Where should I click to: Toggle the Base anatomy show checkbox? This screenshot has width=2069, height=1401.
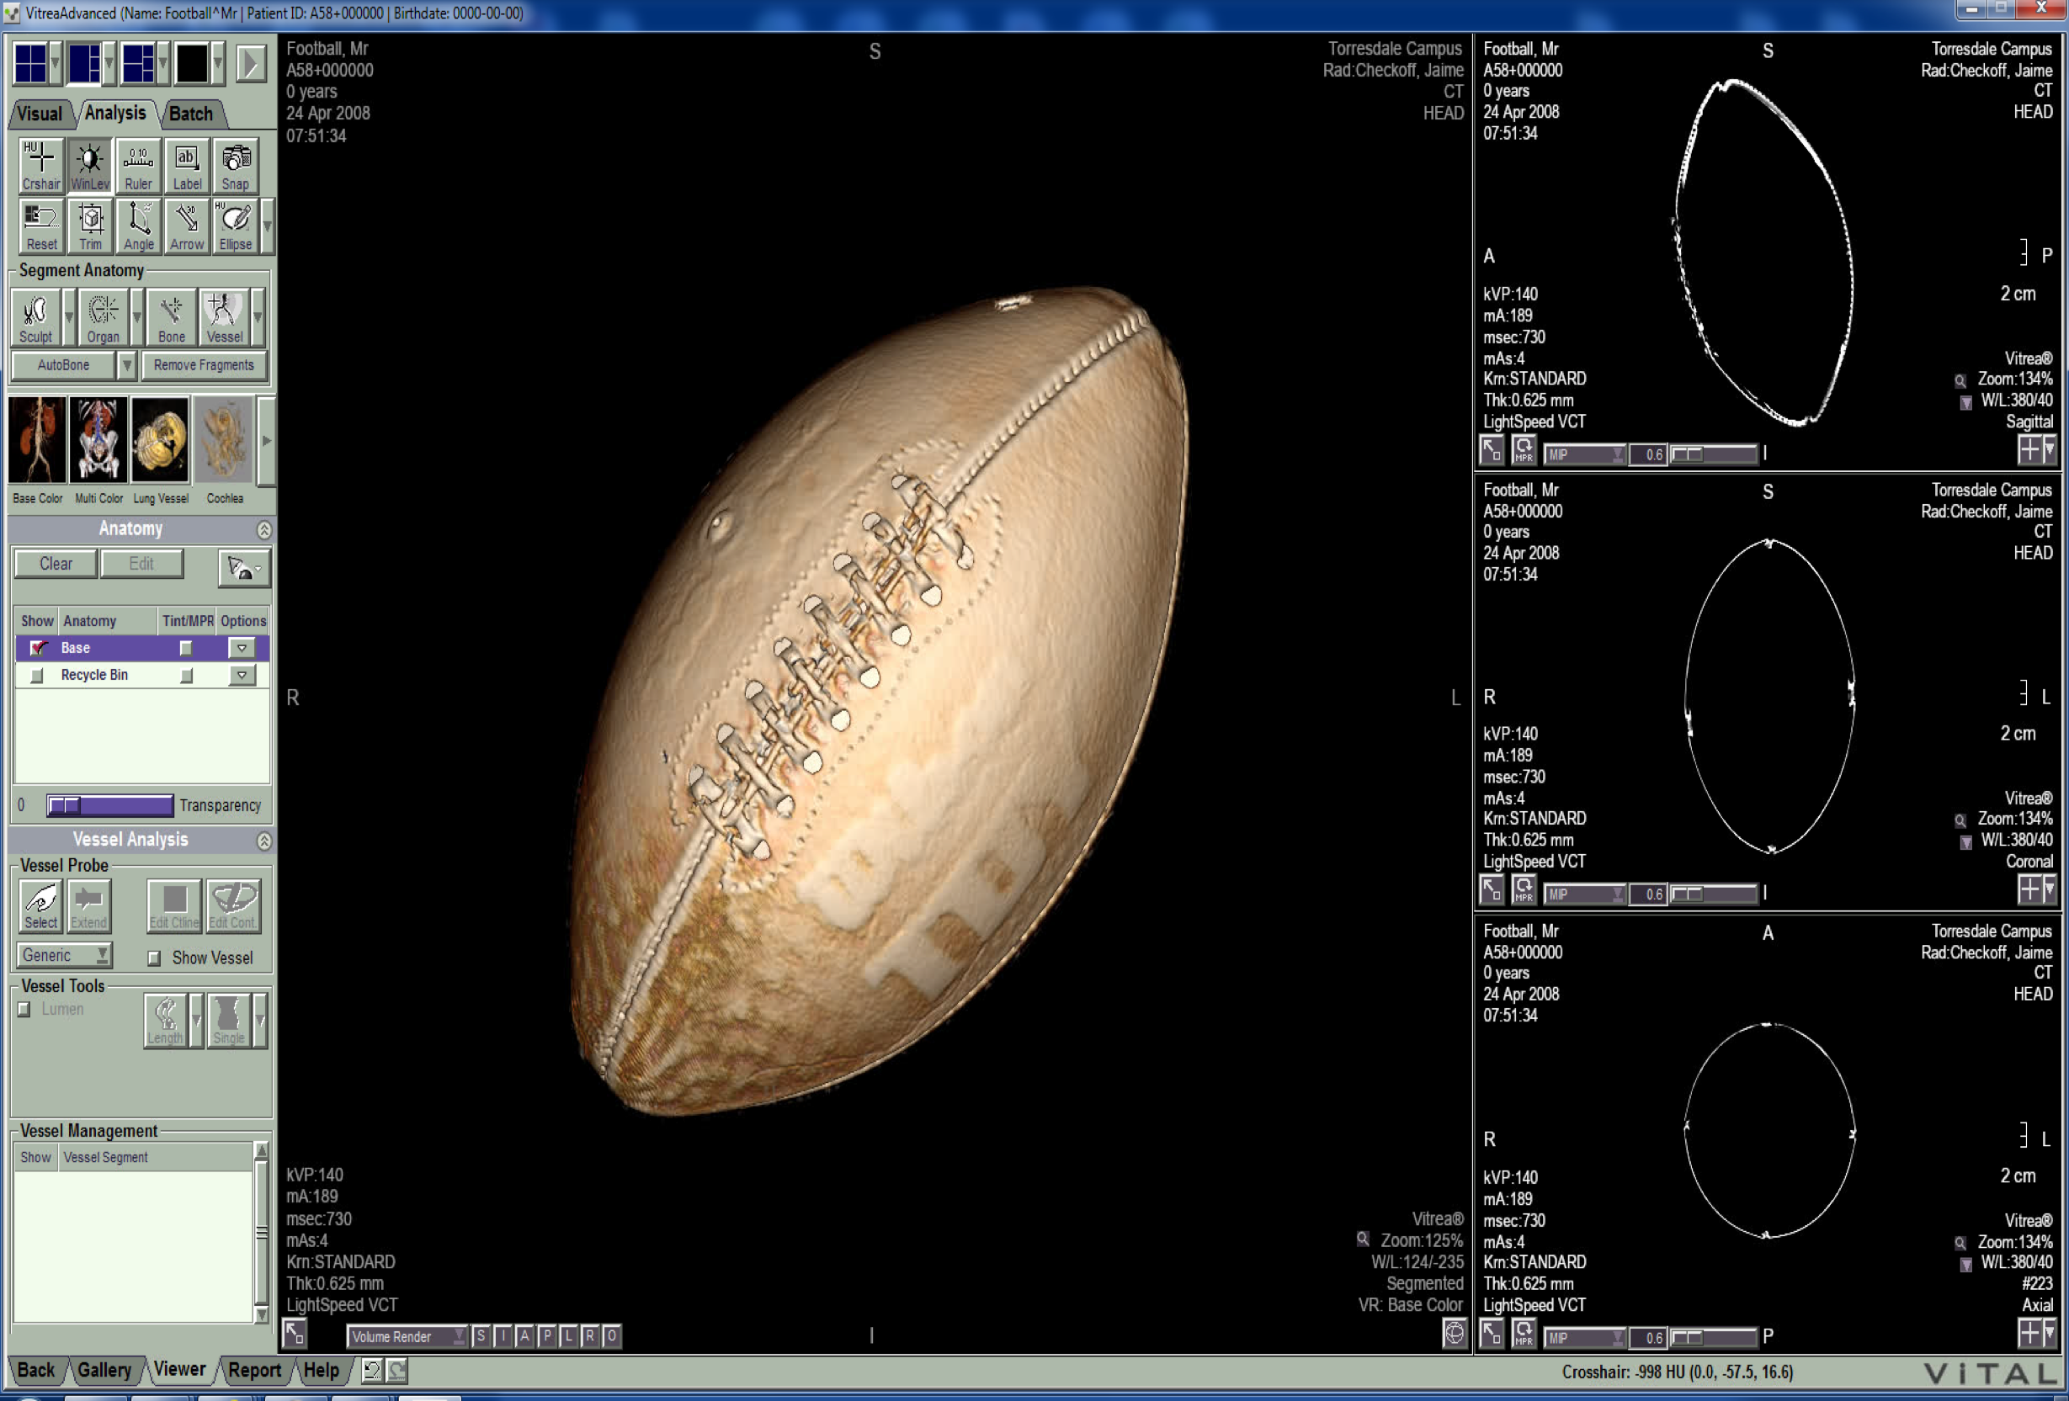click(x=37, y=648)
